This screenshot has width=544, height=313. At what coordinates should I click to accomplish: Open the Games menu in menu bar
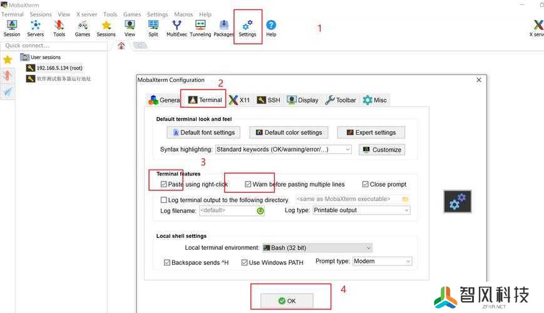[x=132, y=14]
